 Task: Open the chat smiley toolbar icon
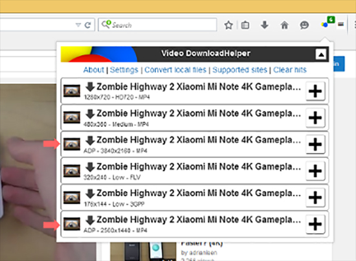(x=304, y=25)
